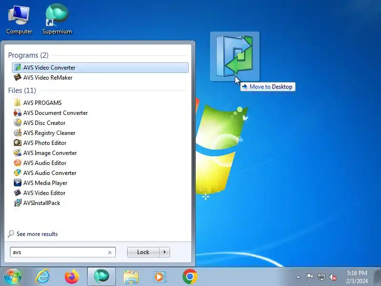Click the Show desktop strip
Viewport: 381px width, 286px height.
pyautogui.click(x=377, y=277)
